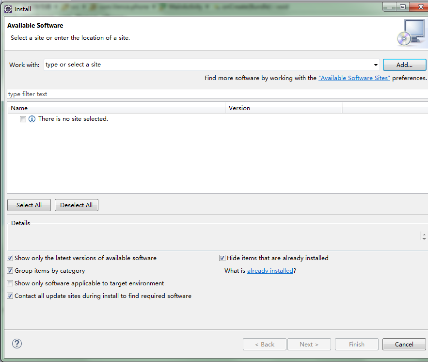Click the 'already installed' link
428x362 pixels.
point(270,270)
